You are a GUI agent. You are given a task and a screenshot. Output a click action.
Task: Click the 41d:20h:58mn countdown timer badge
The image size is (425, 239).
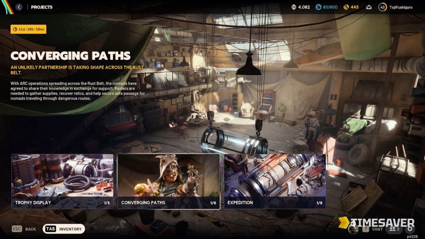[29, 29]
